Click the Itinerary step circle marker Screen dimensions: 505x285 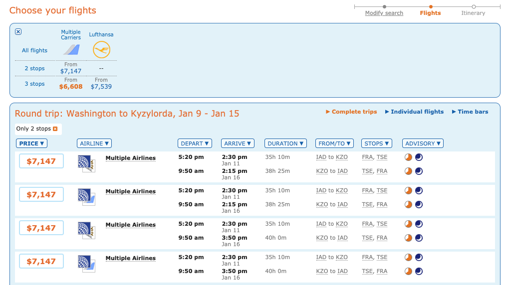pos(474,6)
